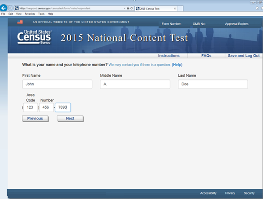Click the Previous button
The image size is (263, 199).
tap(35, 119)
